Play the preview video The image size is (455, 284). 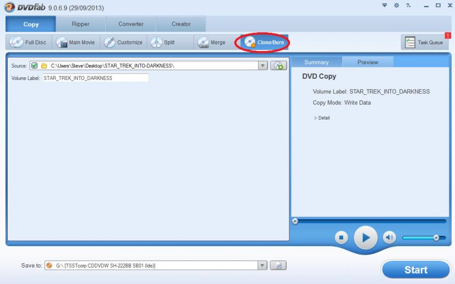pos(366,237)
